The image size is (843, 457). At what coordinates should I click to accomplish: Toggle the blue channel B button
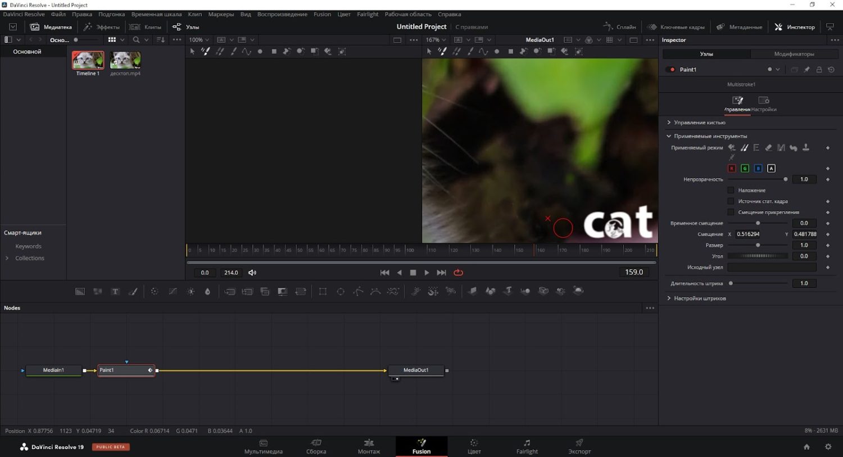click(758, 168)
